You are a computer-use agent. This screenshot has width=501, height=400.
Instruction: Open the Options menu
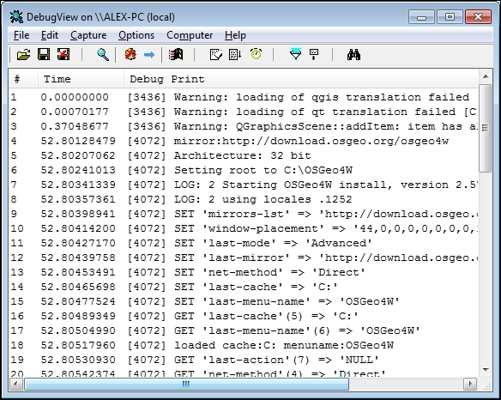136,35
